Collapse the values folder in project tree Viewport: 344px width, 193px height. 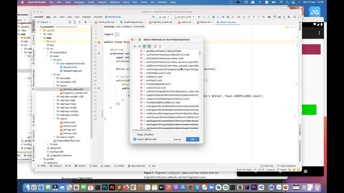point(54,118)
